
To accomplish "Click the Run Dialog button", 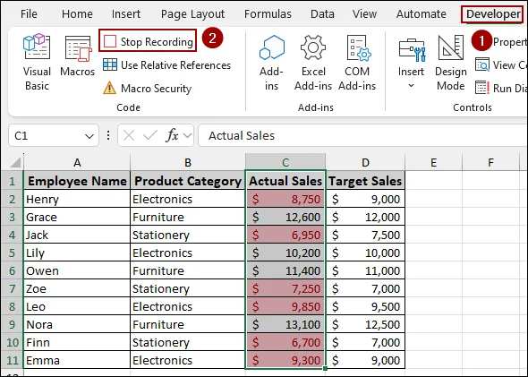I will [501, 89].
